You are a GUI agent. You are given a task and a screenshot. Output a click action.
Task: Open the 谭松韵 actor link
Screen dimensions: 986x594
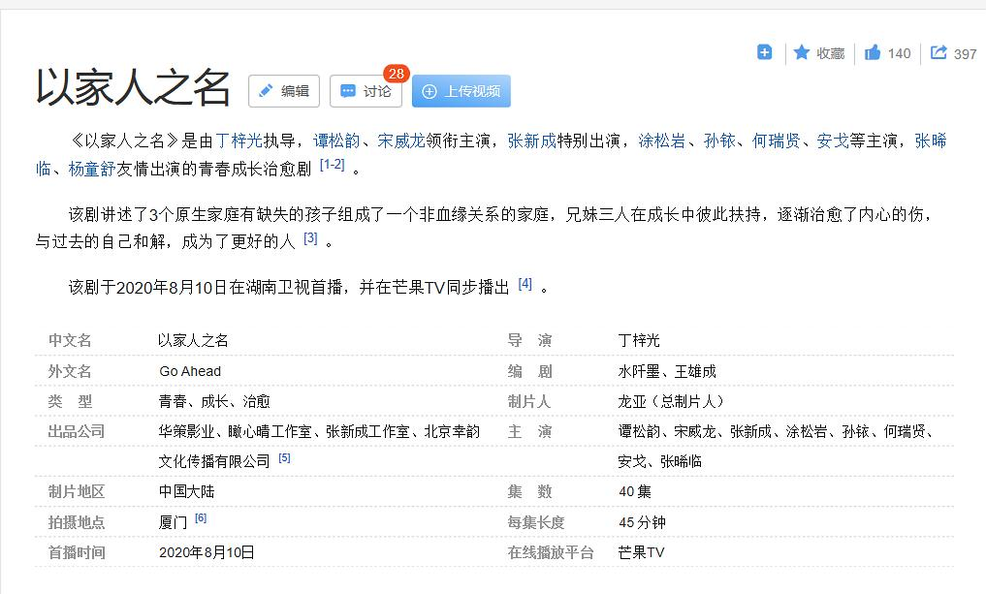point(337,141)
